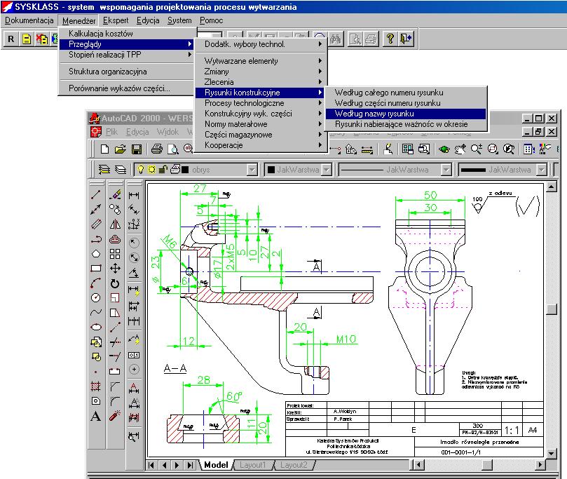Switch to the Layout2 tab

click(294, 465)
